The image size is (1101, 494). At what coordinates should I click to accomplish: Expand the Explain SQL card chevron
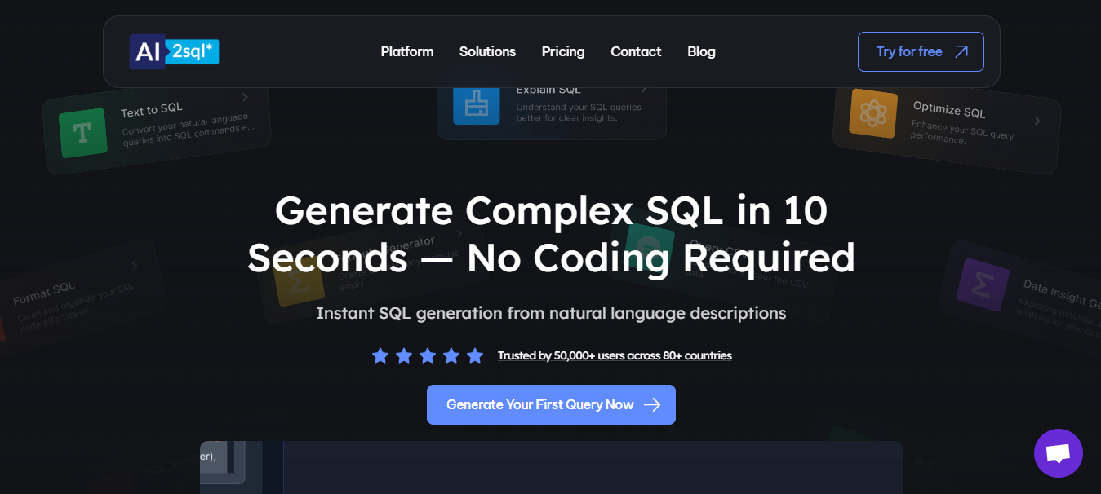643,90
